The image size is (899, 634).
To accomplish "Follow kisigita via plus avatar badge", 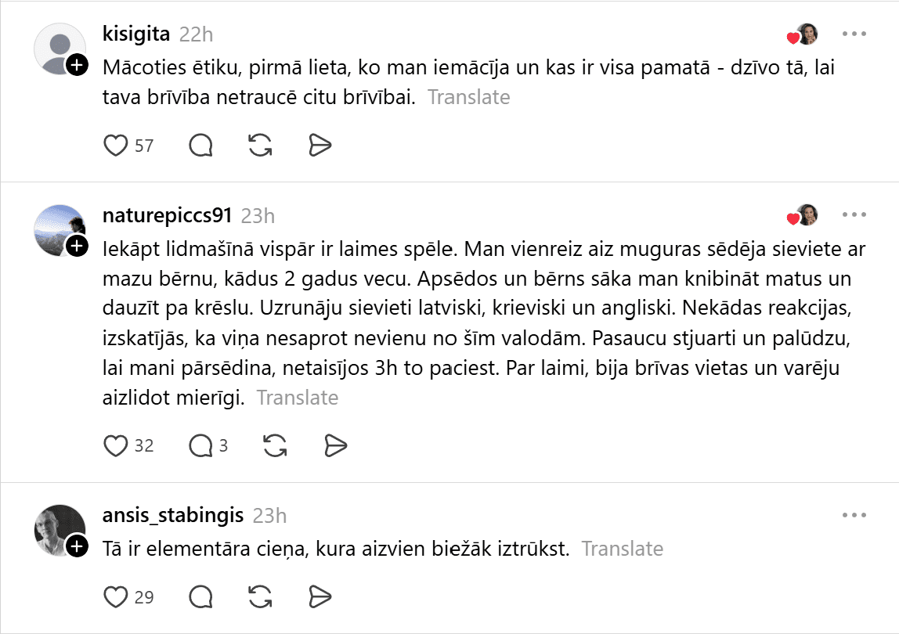I will 77,66.
